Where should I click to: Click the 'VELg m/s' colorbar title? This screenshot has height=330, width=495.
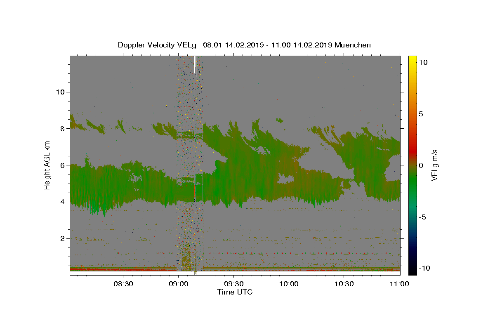click(435, 165)
